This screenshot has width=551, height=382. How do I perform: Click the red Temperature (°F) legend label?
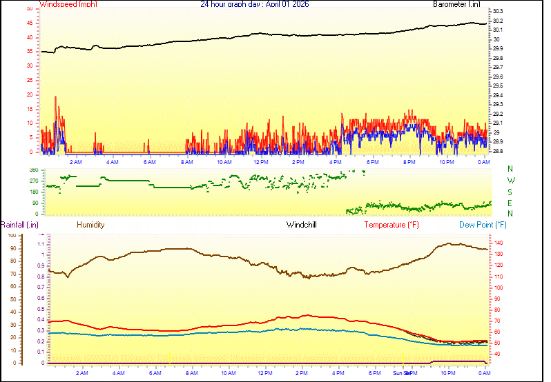(x=391, y=225)
